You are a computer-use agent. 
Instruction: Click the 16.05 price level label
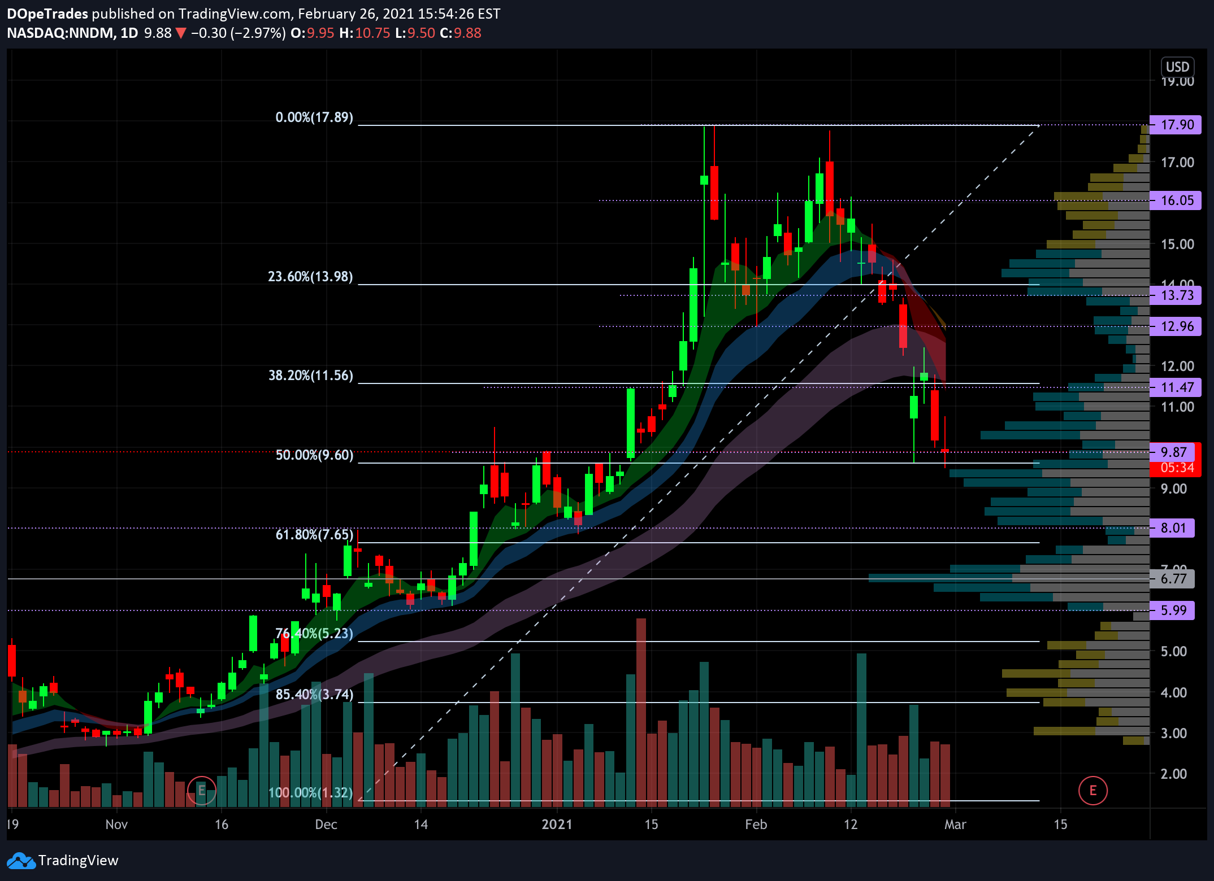(1175, 200)
